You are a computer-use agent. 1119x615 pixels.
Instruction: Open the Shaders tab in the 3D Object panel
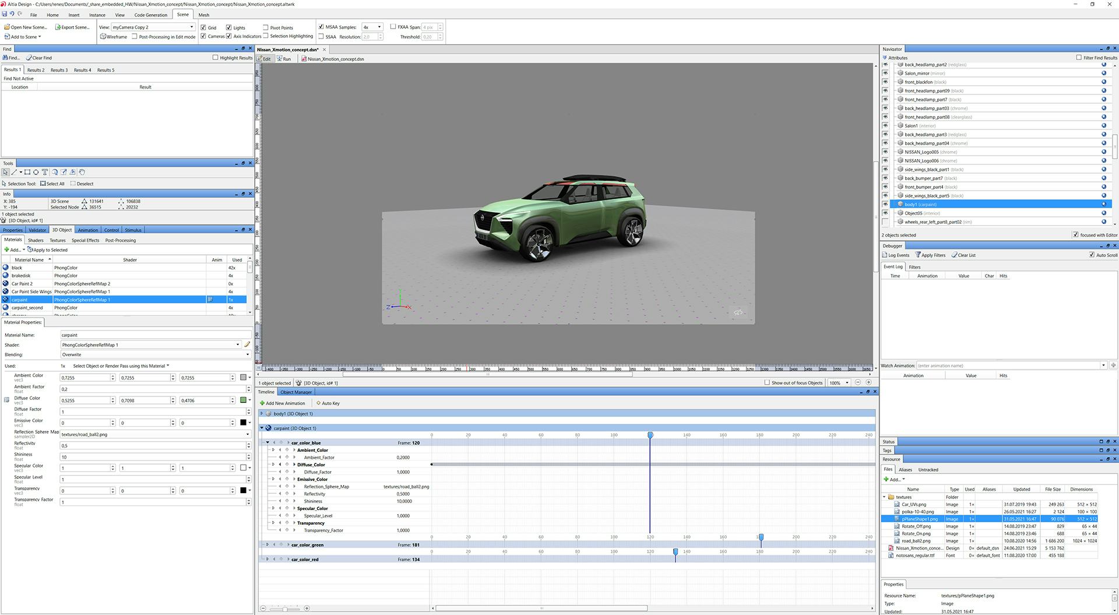pyautogui.click(x=36, y=240)
